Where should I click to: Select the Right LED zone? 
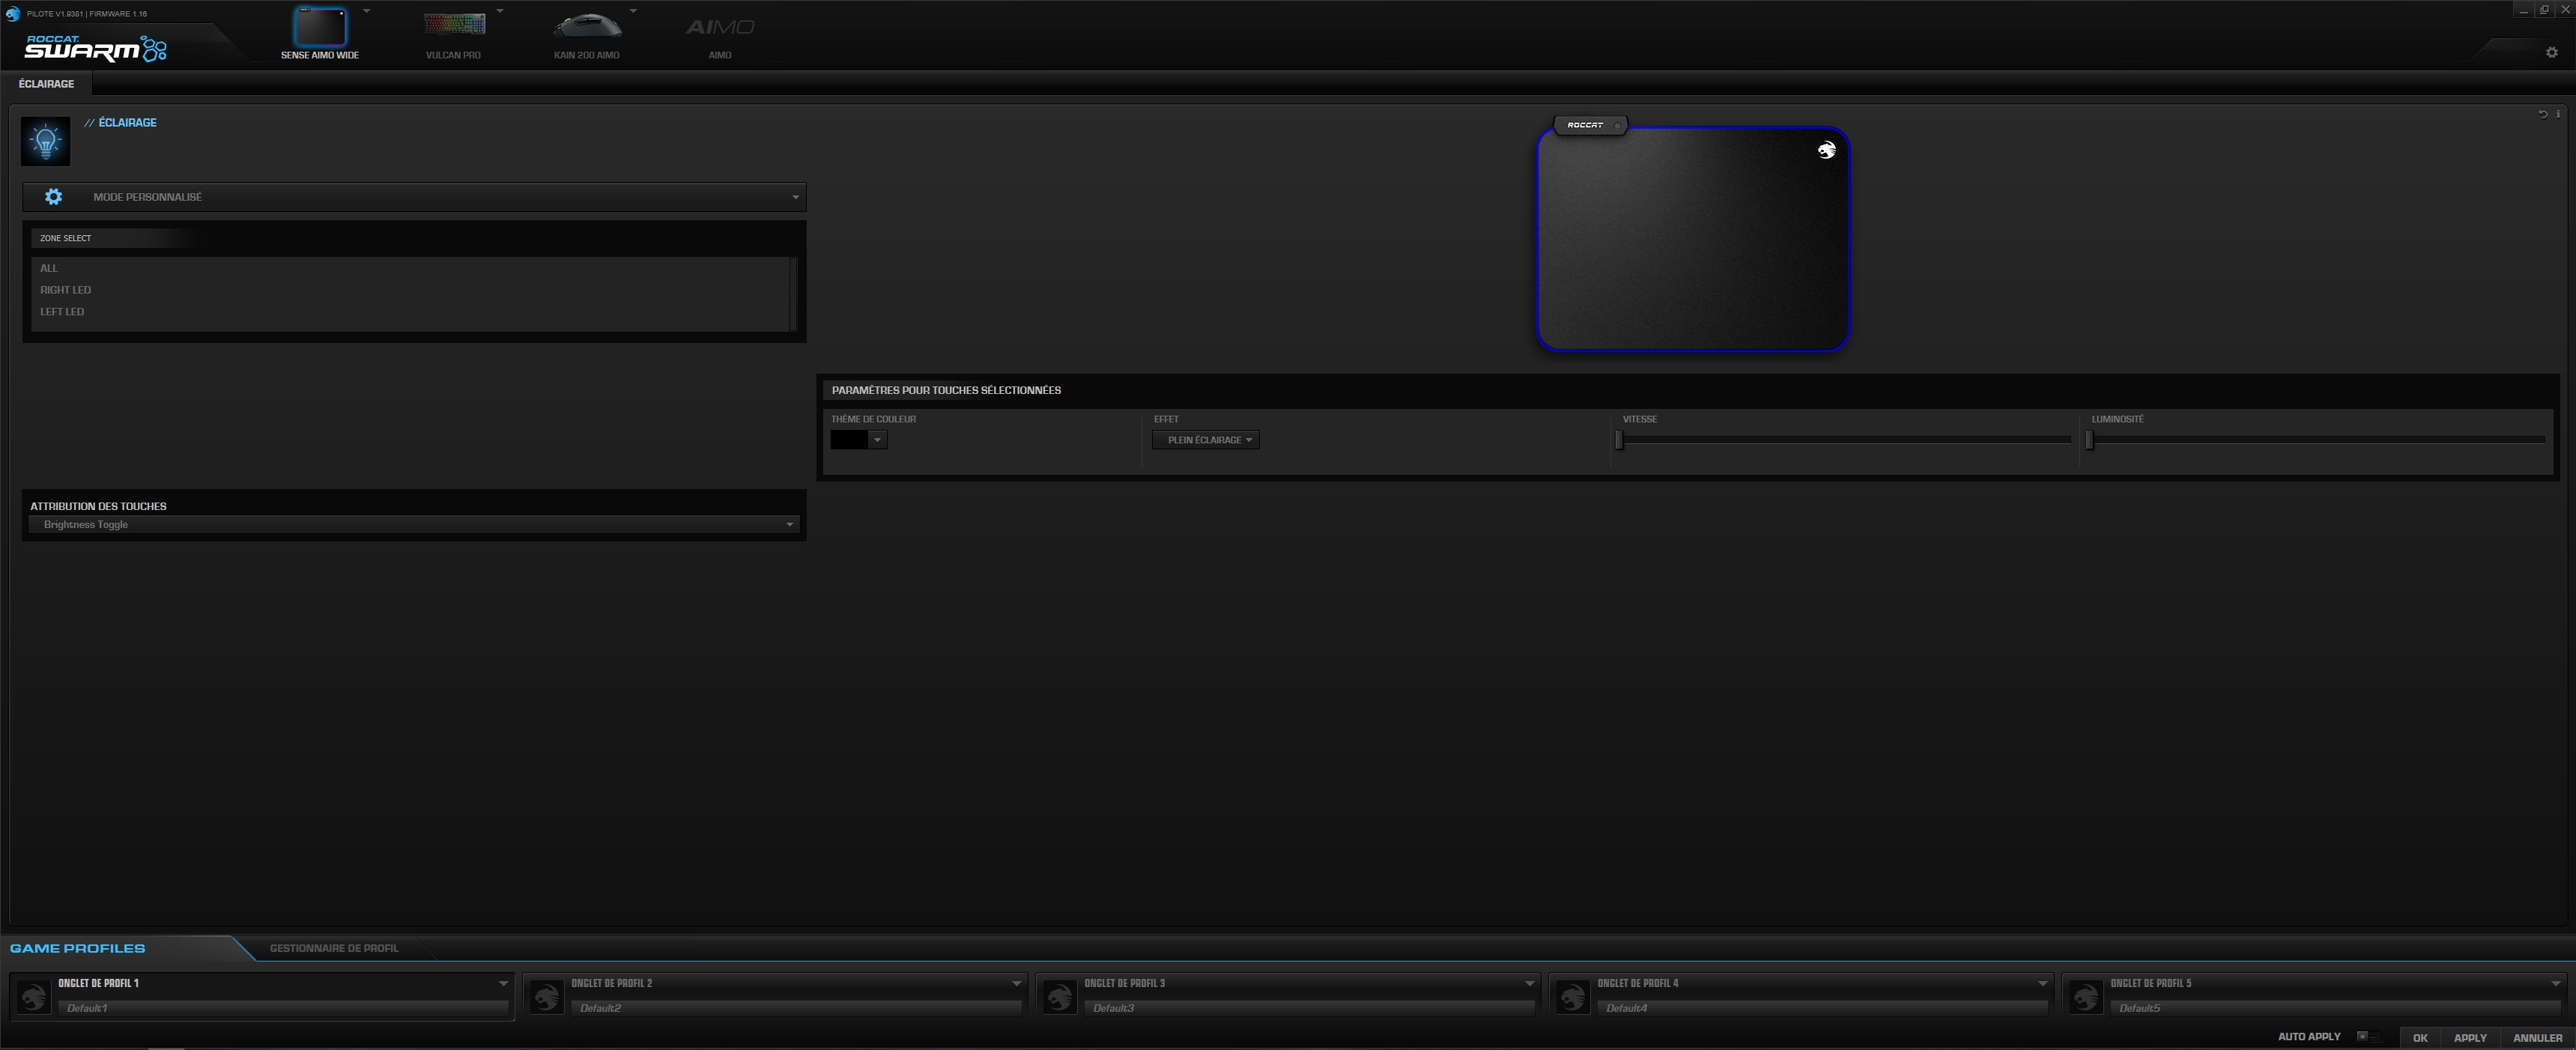[x=66, y=290]
